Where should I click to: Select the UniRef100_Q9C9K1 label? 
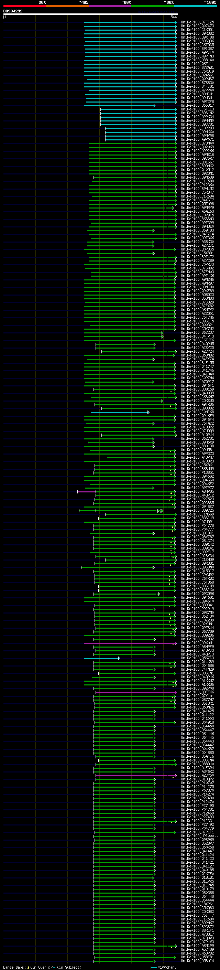[197, 533]
